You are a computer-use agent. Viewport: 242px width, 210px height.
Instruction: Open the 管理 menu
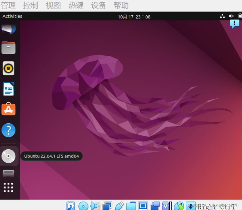[8, 6]
